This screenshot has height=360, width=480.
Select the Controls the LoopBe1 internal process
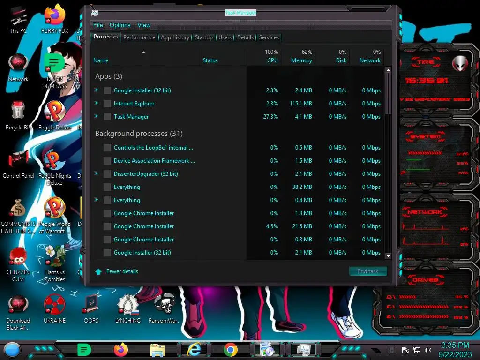pos(237,148)
